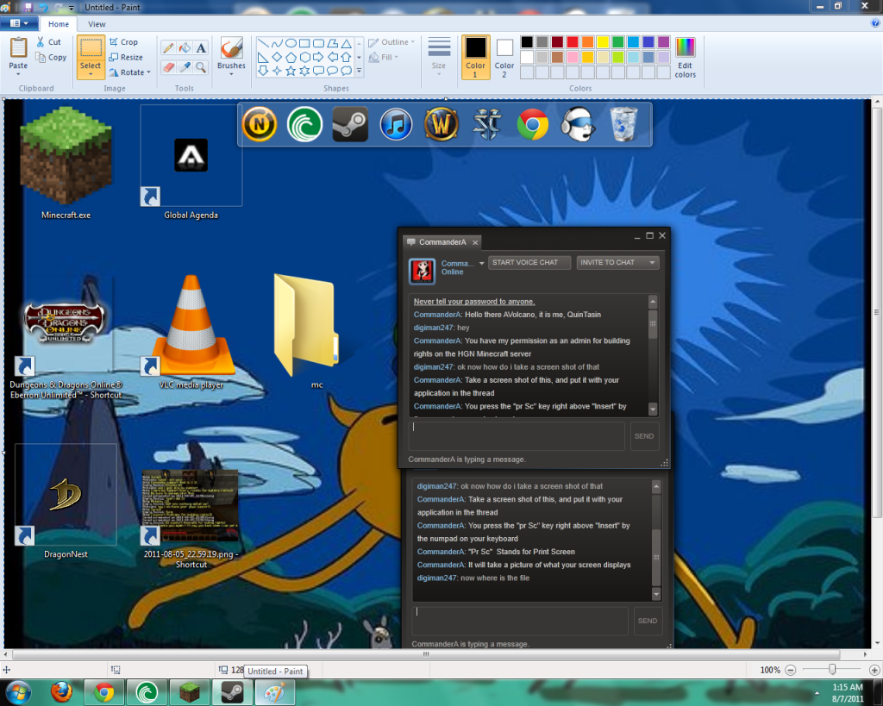Screen dimensions: 883x706
Task: Pick the green palette color
Action: click(x=617, y=42)
